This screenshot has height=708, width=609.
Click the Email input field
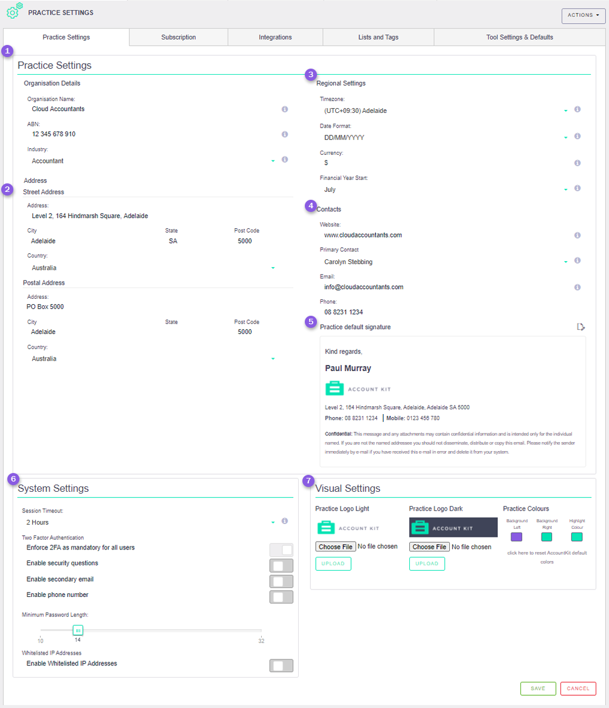tap(444, 287)
